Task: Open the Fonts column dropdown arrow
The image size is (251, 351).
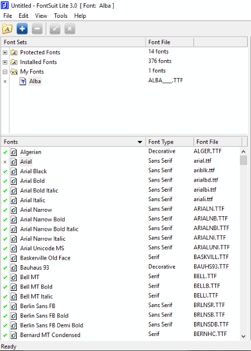Action: click(140, 142)
